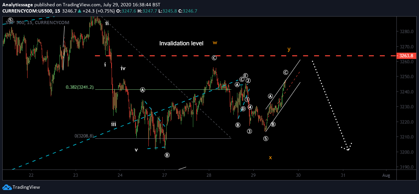Click the 'ii' wave label

pyautogui.click(x=107, y=23)
